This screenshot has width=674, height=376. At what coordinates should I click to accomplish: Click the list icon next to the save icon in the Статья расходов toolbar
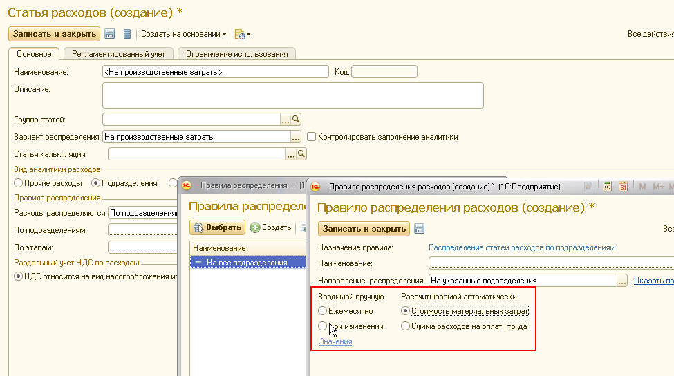click(x=127, y=34)
